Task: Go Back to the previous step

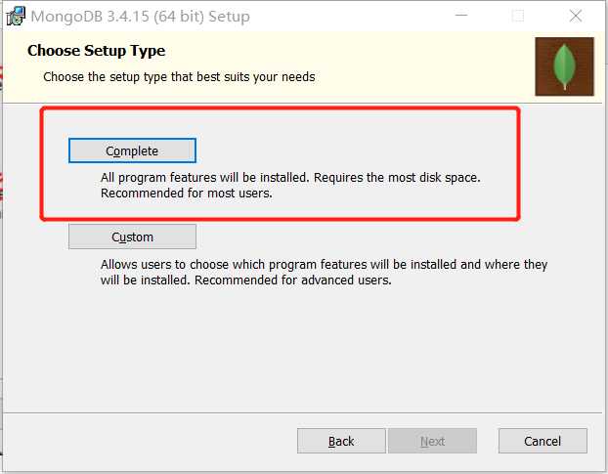Action: click(x=341, y=441)
